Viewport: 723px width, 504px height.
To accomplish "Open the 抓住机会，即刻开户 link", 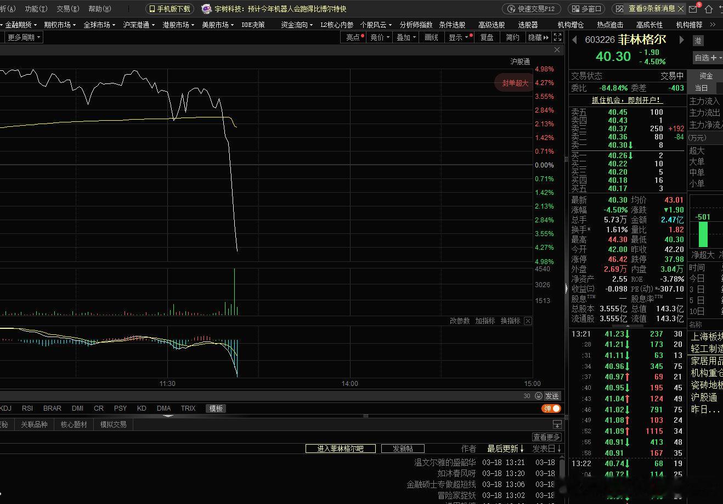I will click(x=627, y=100).
